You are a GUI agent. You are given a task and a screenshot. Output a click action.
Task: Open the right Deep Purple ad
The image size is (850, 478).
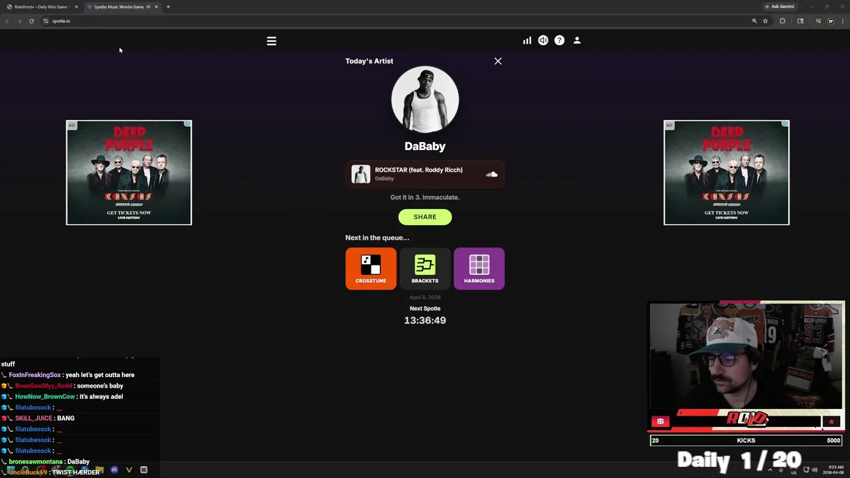click(x=726, y=173)
